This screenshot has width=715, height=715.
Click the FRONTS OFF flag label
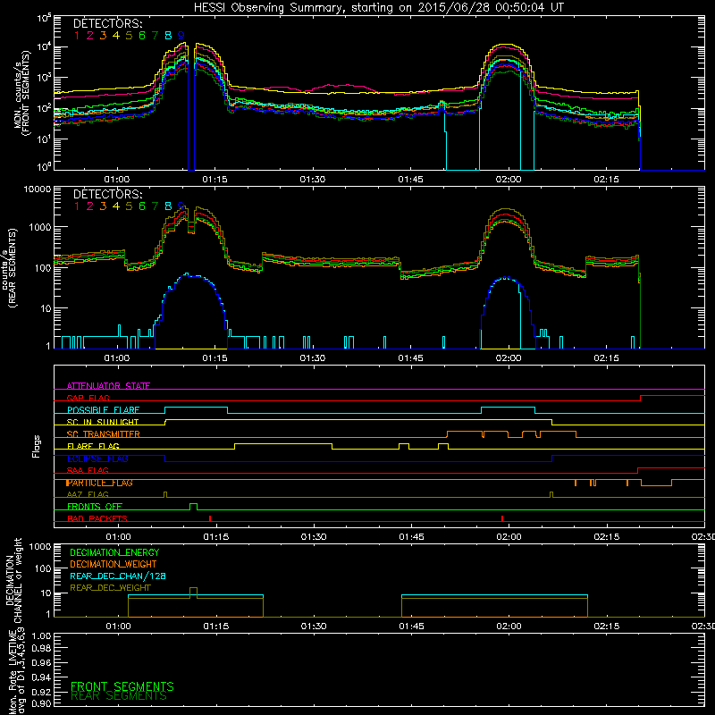95,506
